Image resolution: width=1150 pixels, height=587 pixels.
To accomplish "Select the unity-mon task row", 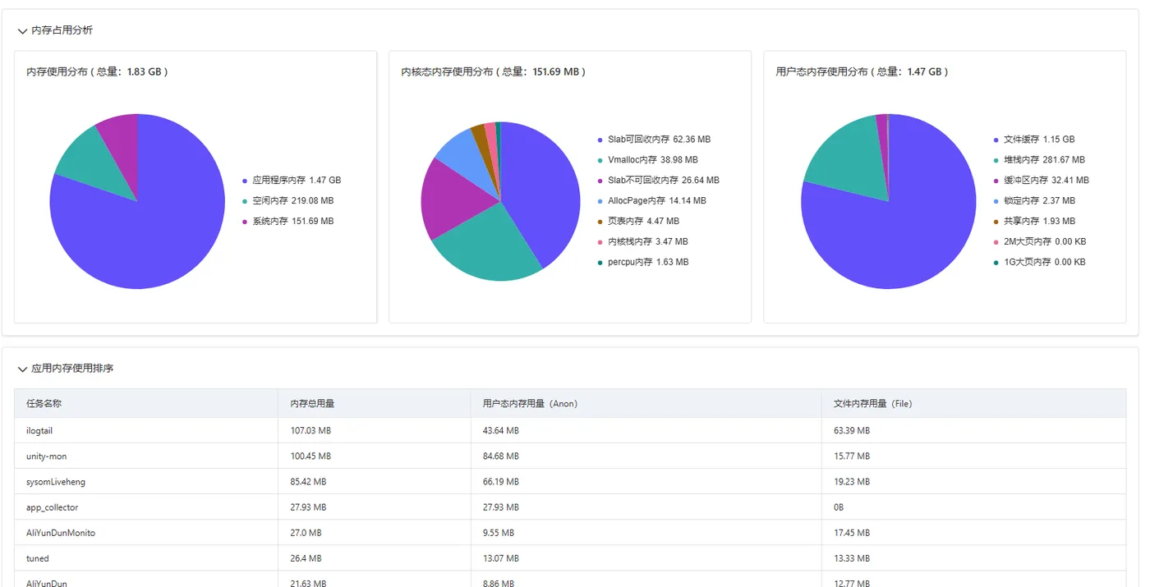I will tap(570, 456).
